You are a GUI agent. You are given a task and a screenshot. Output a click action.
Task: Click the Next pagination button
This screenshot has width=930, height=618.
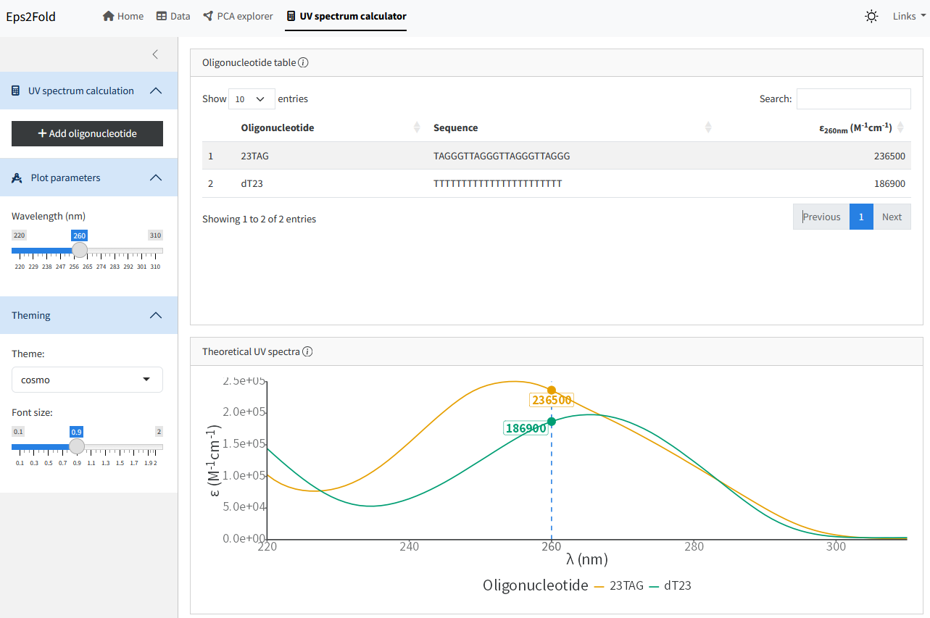pyautogui.click(x=892, y=217)
